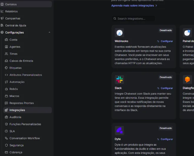Click the Macros folder icon

point(6,96)
